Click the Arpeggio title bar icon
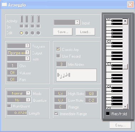135x132 pixels. coord(4,4)
